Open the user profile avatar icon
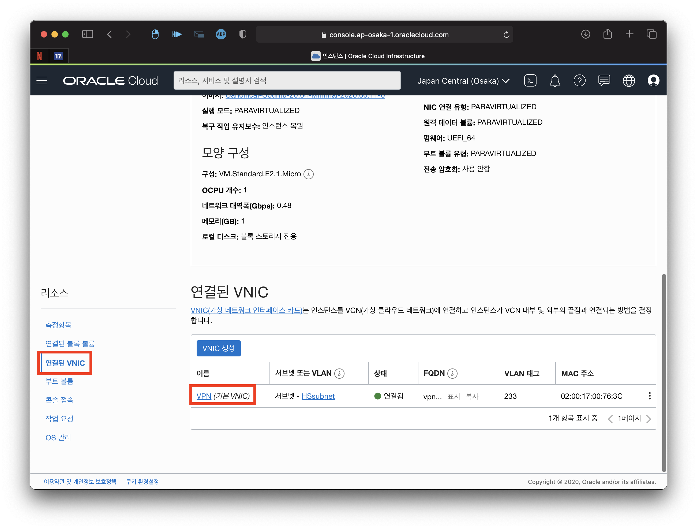 point(653,80)
